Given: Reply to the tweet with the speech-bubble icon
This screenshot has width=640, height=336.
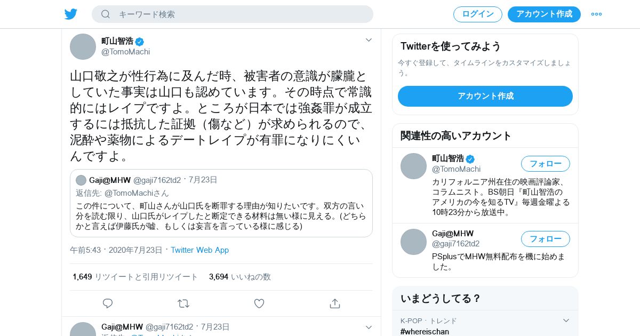Looking at the screenshot, I should (108, 303).
